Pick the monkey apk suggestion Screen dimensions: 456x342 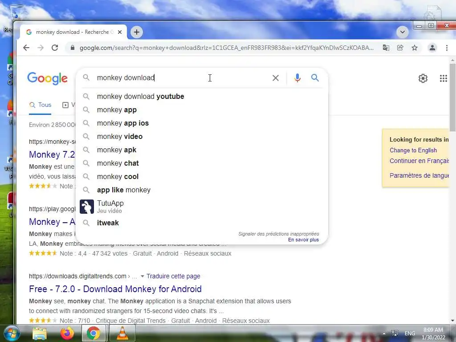[x=202, y=150]
